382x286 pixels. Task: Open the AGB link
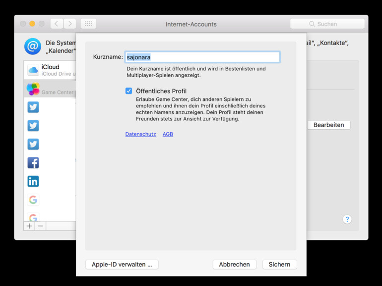[168, 134]
